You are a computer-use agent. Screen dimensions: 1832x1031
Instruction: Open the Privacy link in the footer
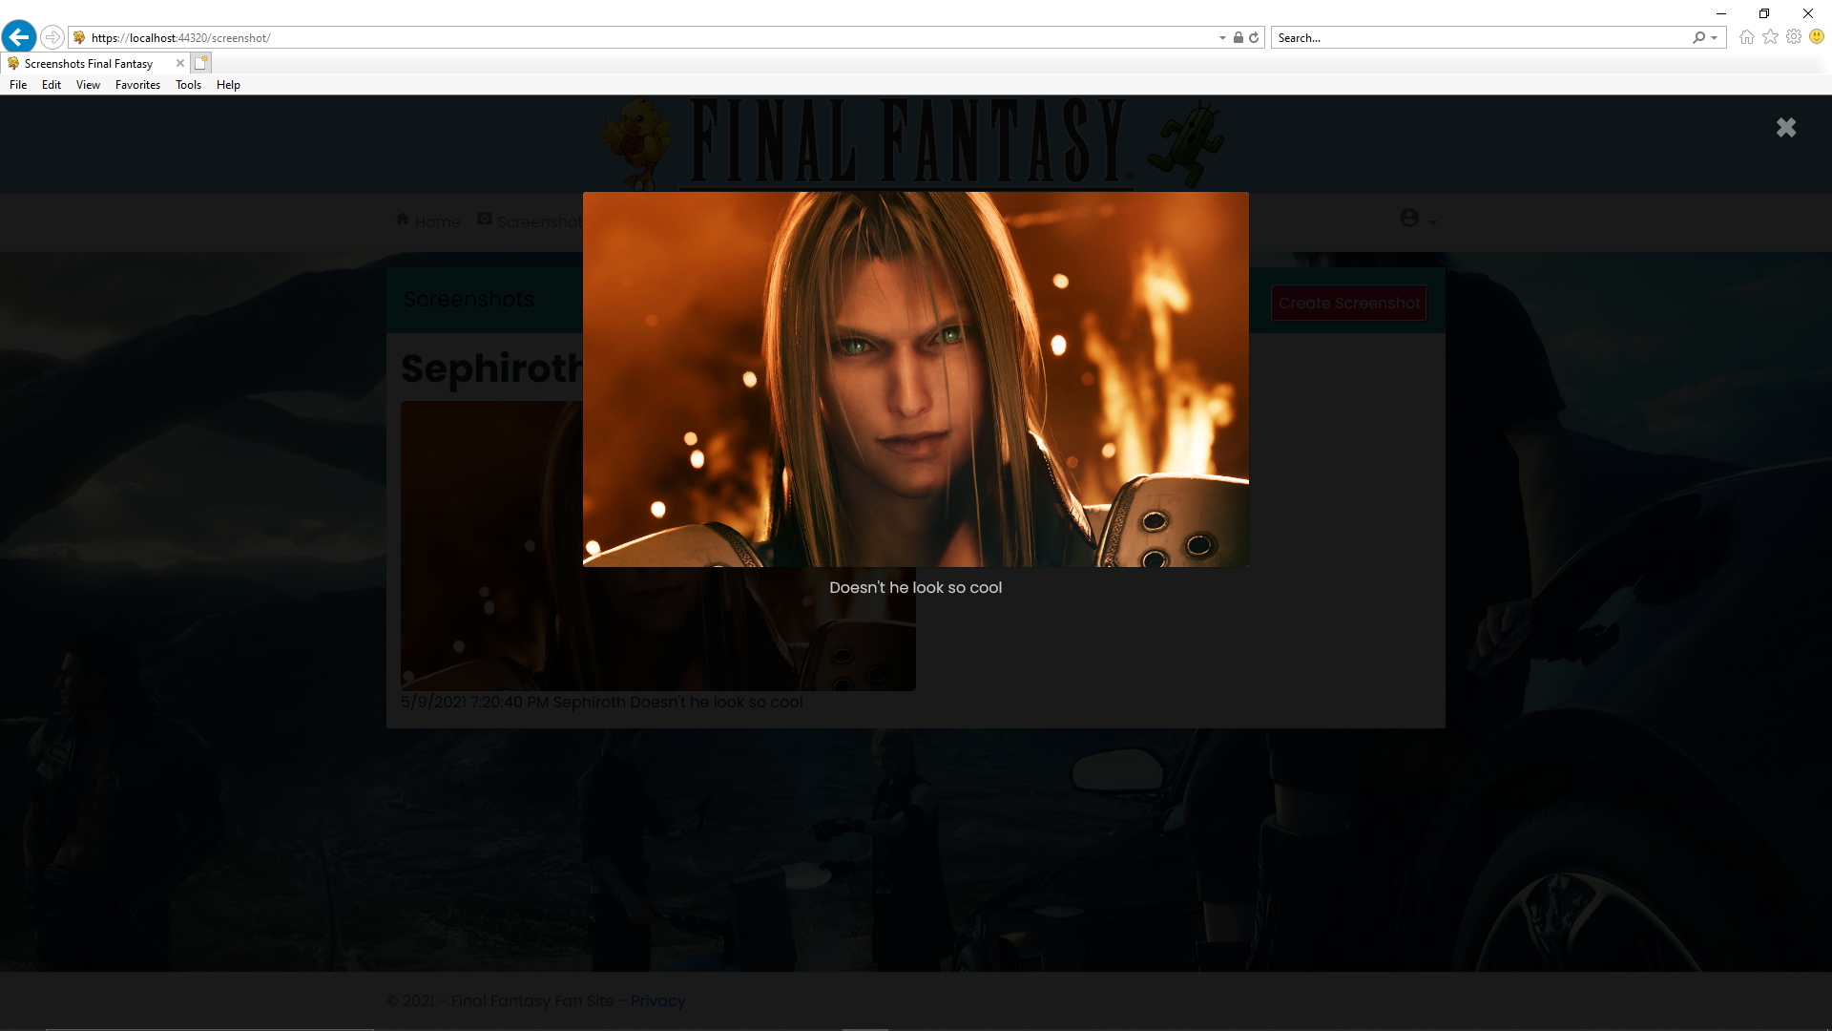tap(657, 1000)
